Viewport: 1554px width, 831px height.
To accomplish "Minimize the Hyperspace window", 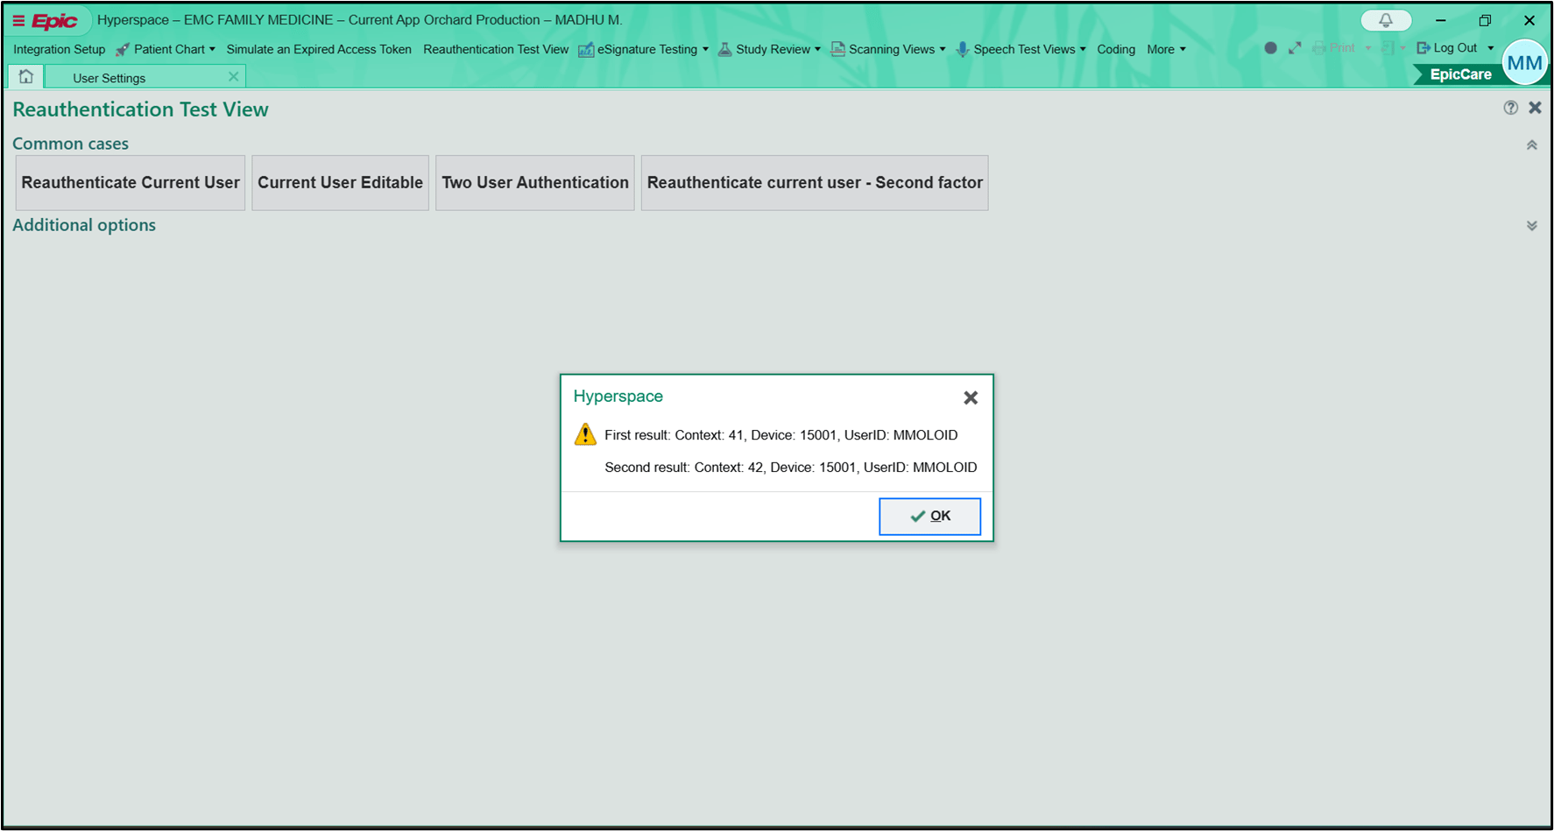I will click(1440, 20).
